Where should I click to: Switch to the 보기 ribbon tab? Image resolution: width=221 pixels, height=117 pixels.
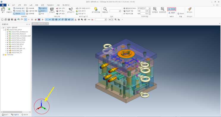14,5
